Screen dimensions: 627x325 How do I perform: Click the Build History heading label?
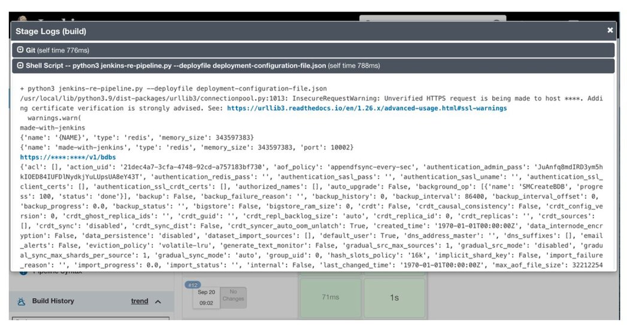(53, 301)
